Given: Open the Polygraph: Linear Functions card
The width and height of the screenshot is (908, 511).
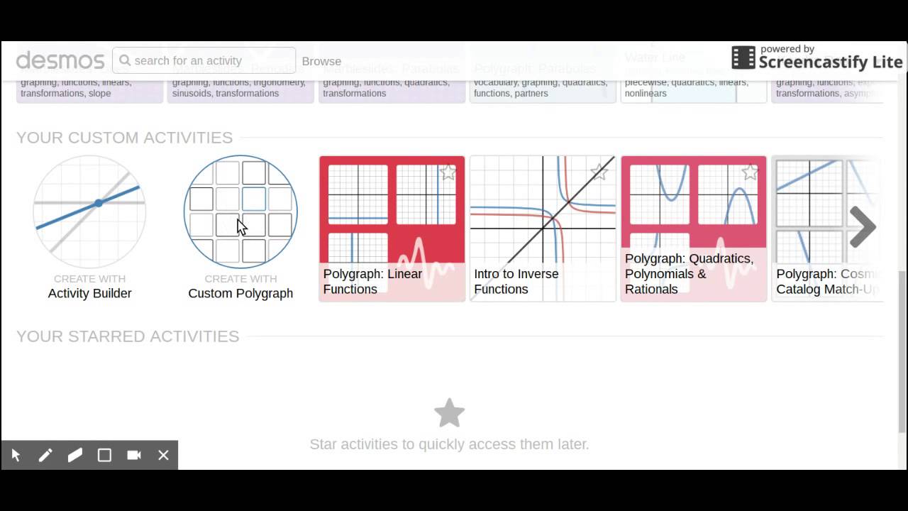Looking at the screenshot, I should [x=392, y=229].
